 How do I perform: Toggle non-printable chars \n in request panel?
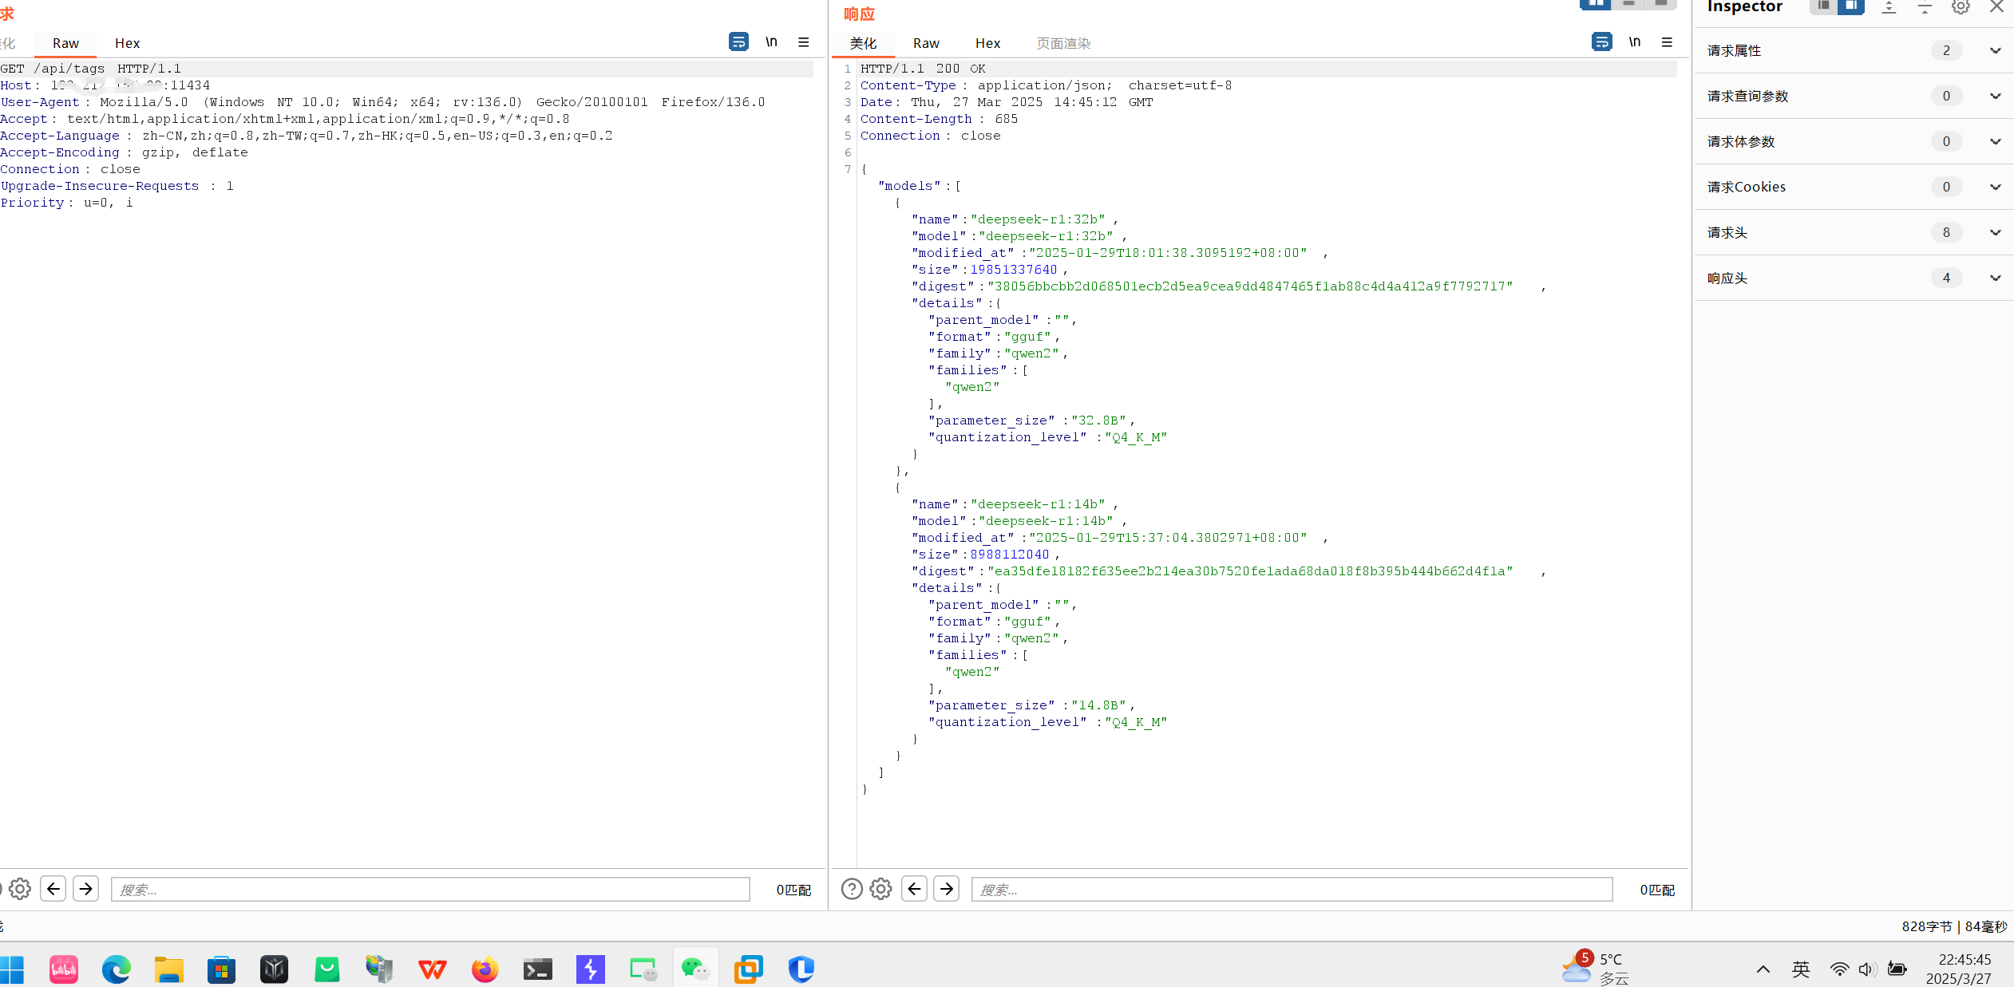pos(771,41)
